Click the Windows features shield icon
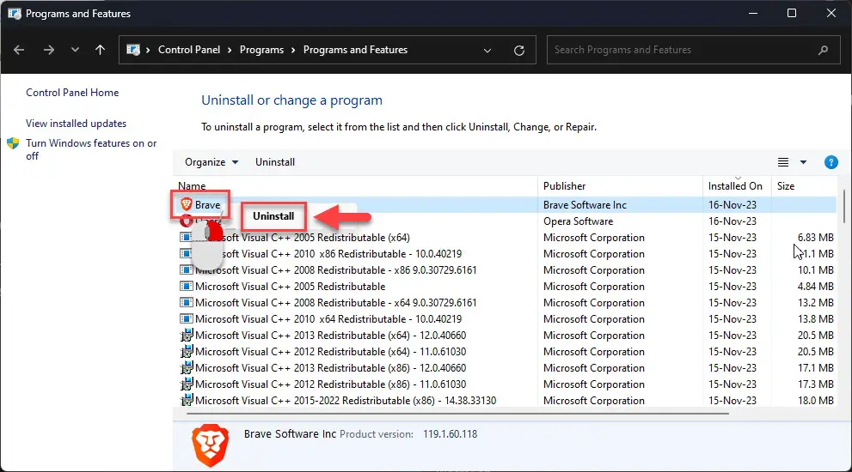This screenshot has width=852, height=472. [x=13, y=144]
